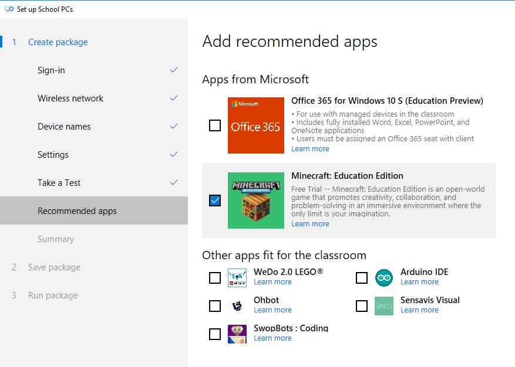Screen dimensions: 515x367
Task: Open Learn more under Minecraft: Education Edition
Action: pyautogui.click(x=310, y=224)
